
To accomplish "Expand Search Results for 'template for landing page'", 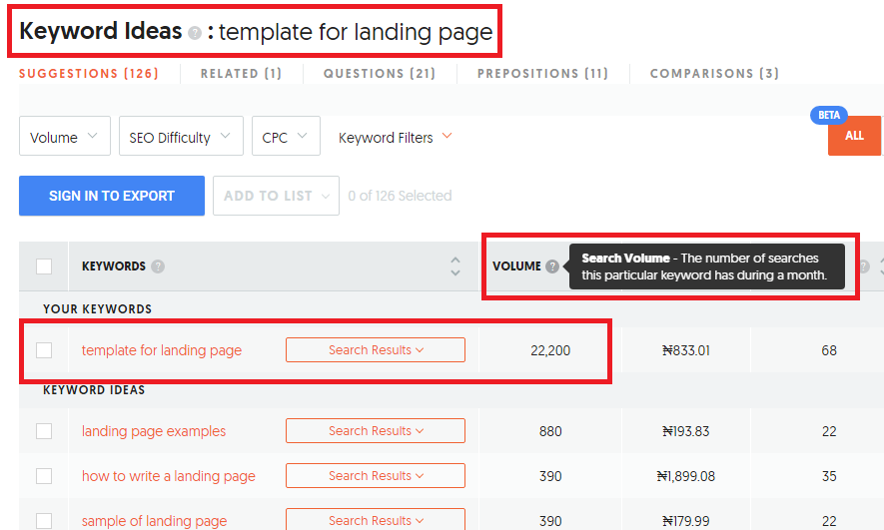I will point(376,349).
